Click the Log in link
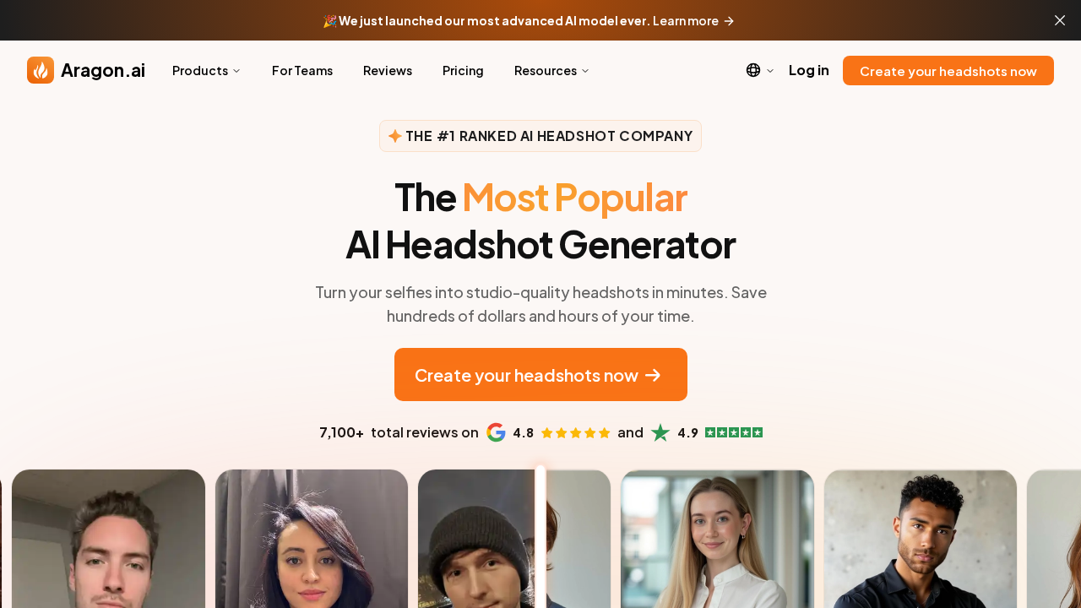Viewport: 1081px width, 608px height. [809, 70]
